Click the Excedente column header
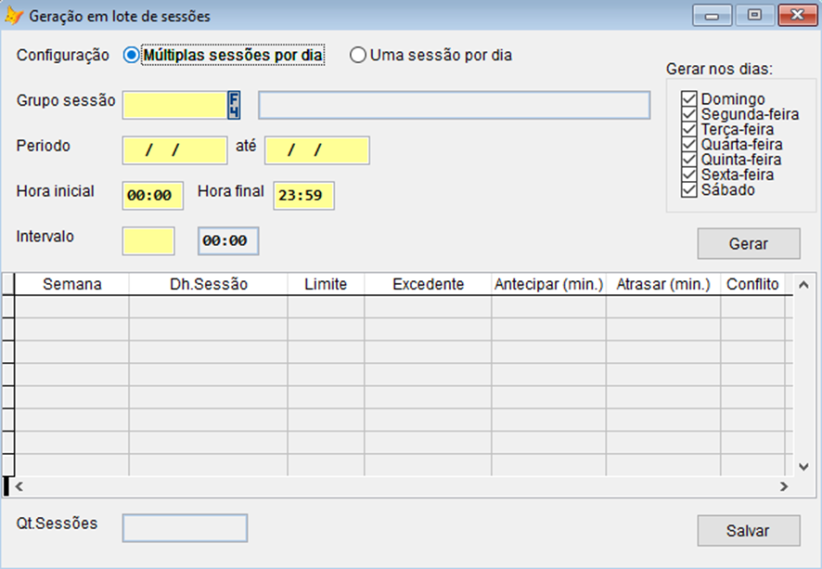This screenshot has height=569, width=822. [428, 284]
